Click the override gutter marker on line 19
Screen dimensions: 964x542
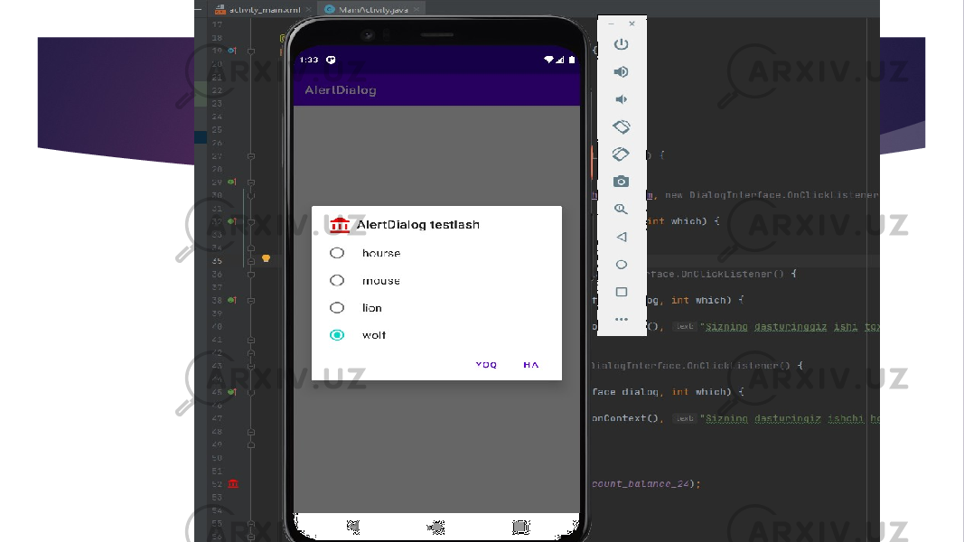click(232, 51)
